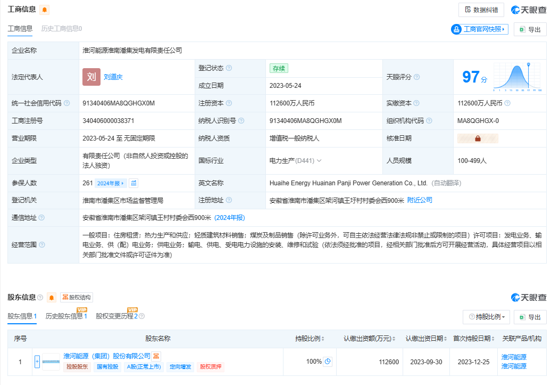The height and width of the screenshot is (385, 551).
Task: Switch to 历史股东信息 tab
Action: (66, 316)
